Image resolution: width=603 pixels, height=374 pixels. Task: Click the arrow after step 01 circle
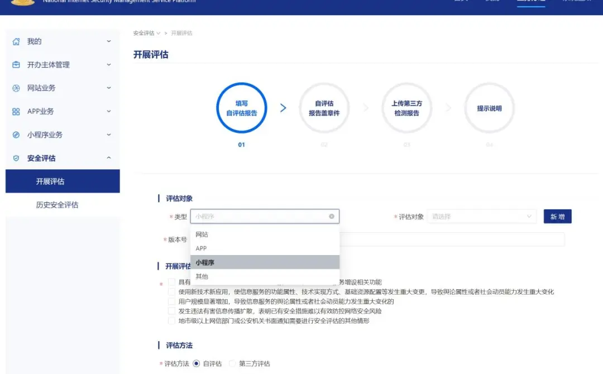283,108
